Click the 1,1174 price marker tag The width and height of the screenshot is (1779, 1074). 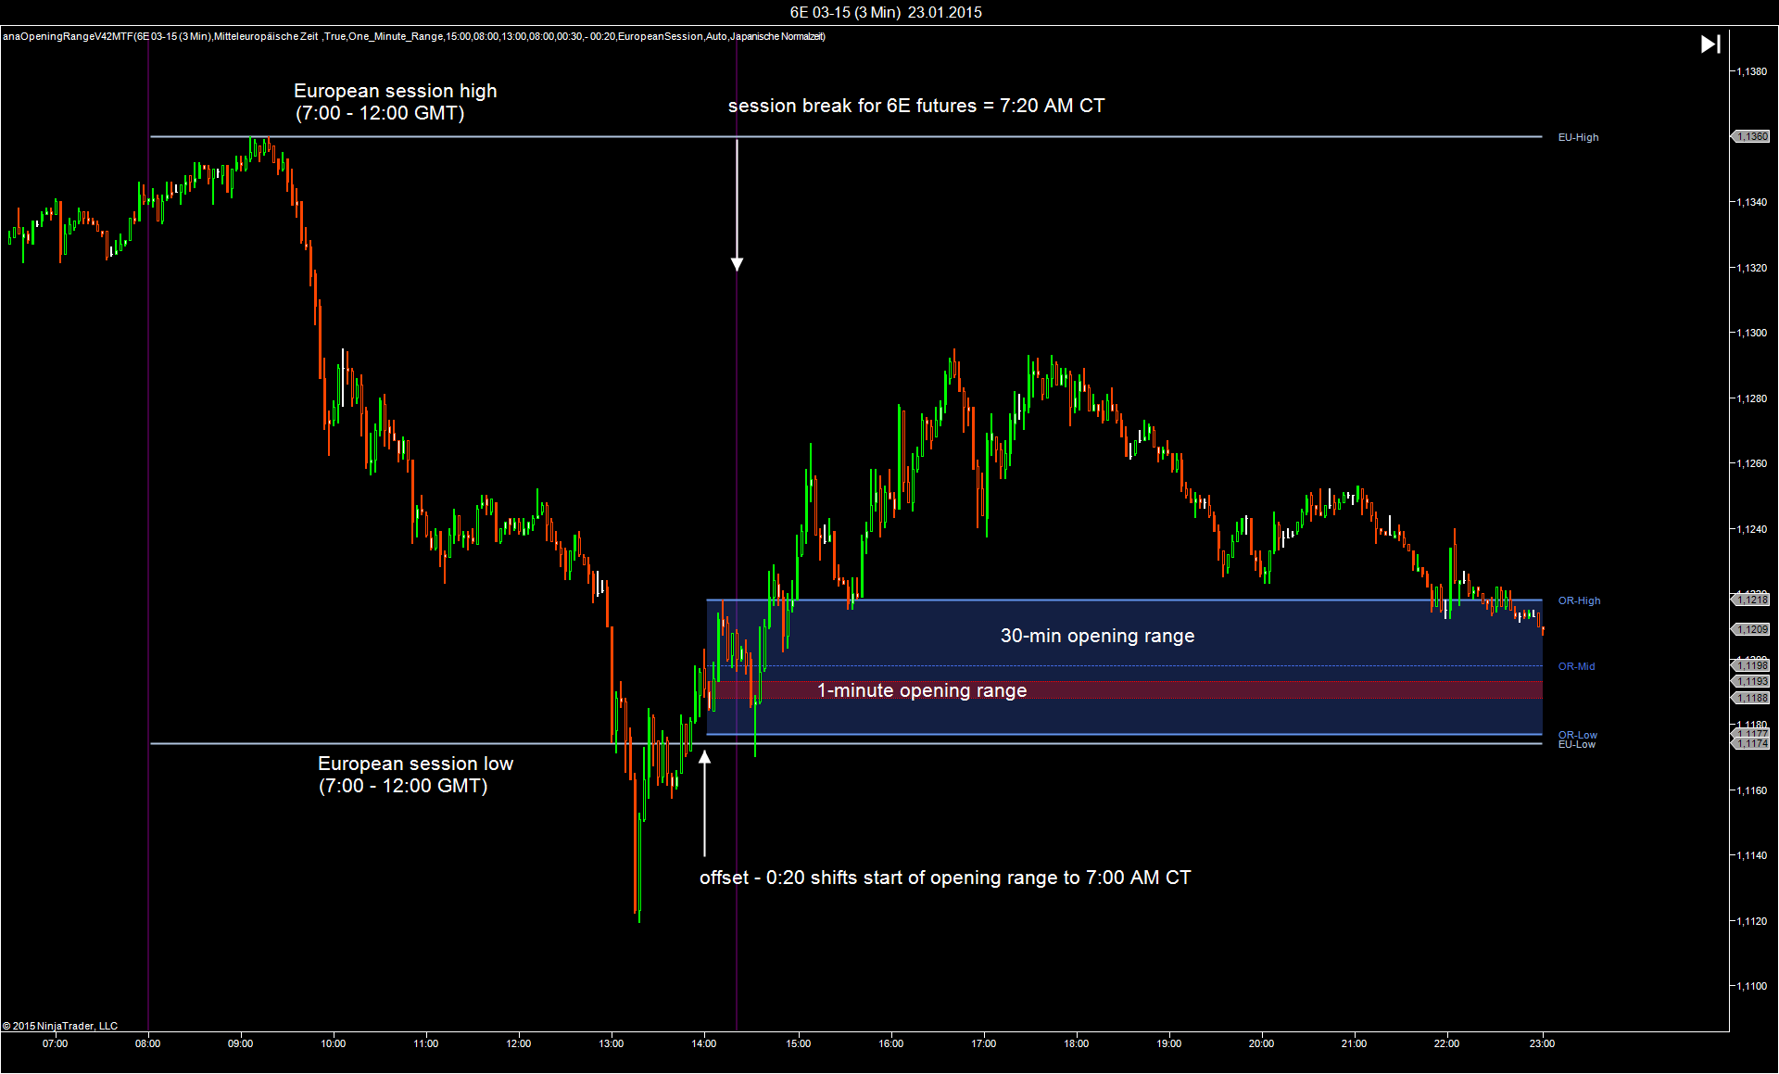tap(1751, 743)
